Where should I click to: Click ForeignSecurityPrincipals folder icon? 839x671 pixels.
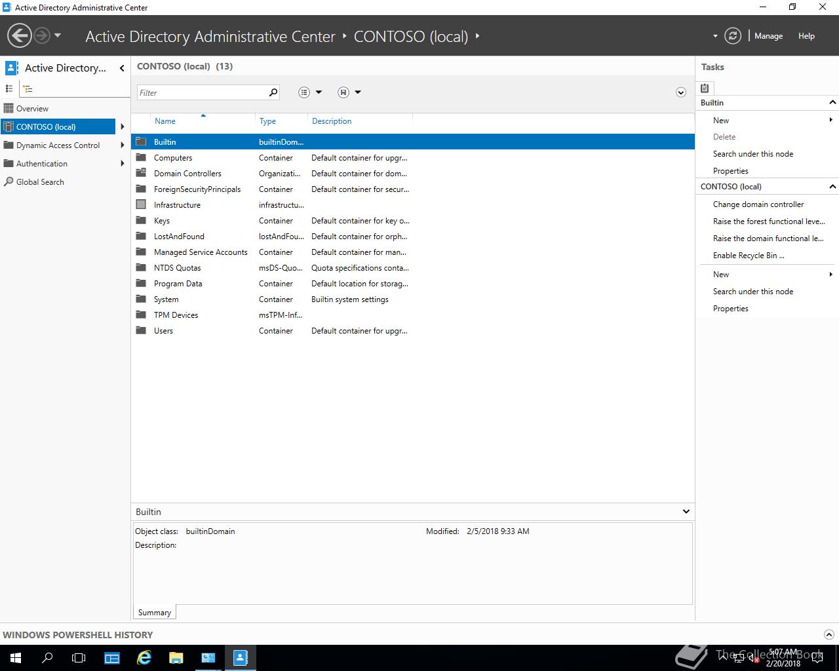coord(141,189)
